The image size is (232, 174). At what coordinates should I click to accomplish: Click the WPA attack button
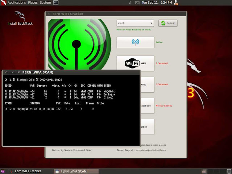coord(148,84)
